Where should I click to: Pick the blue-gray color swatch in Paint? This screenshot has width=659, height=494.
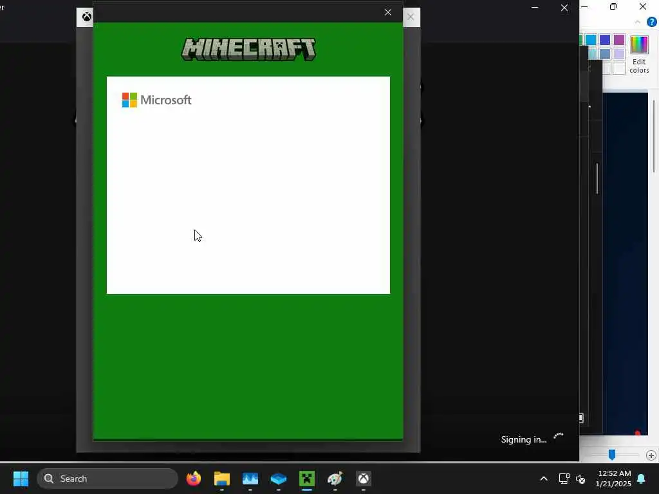[605, 54]
